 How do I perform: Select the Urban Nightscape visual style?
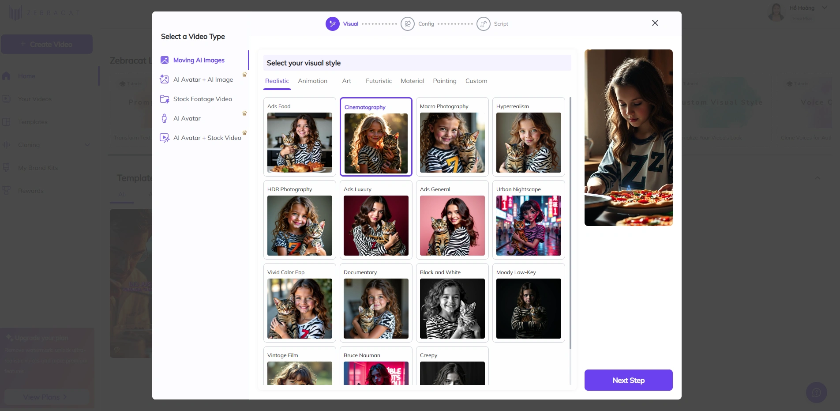pyautogui.click(x=529, y=220)
